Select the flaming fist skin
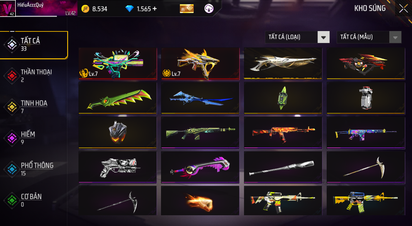Screen dimensions: 412x226 point(200,201)
